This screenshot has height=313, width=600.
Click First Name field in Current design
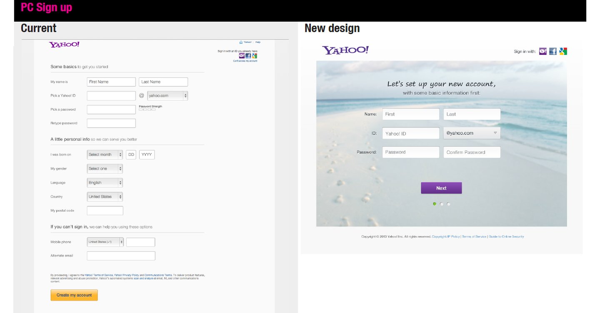click(111, 82)
